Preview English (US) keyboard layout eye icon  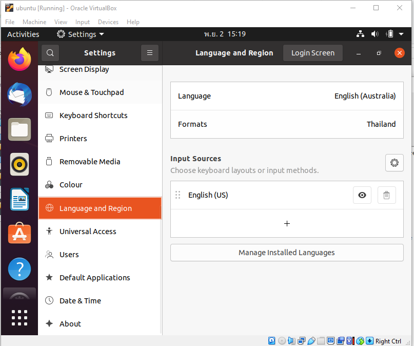coord(362,195)
